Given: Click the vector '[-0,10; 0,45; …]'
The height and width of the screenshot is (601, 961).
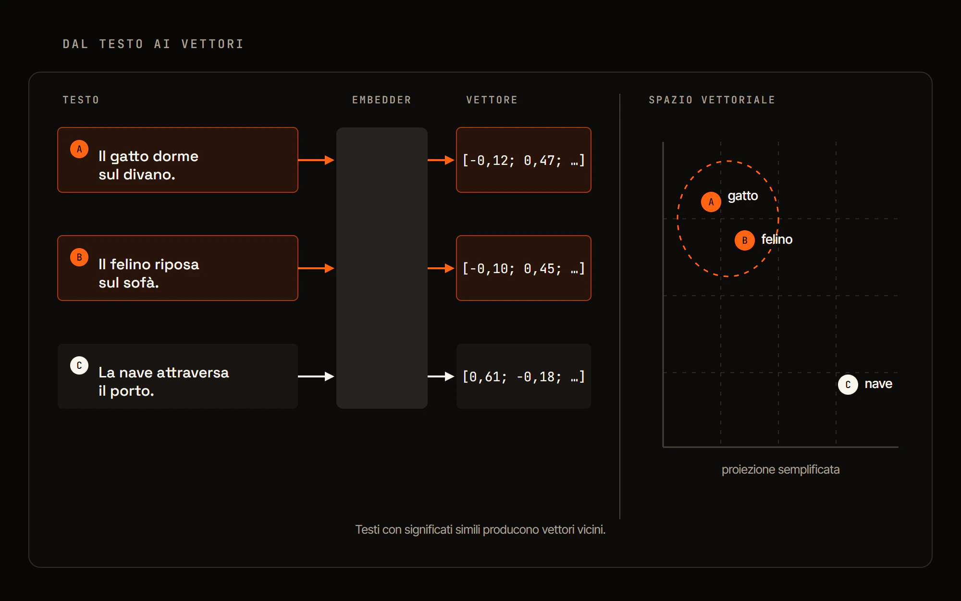Looking at the screenshot, I should pos(524,268).
